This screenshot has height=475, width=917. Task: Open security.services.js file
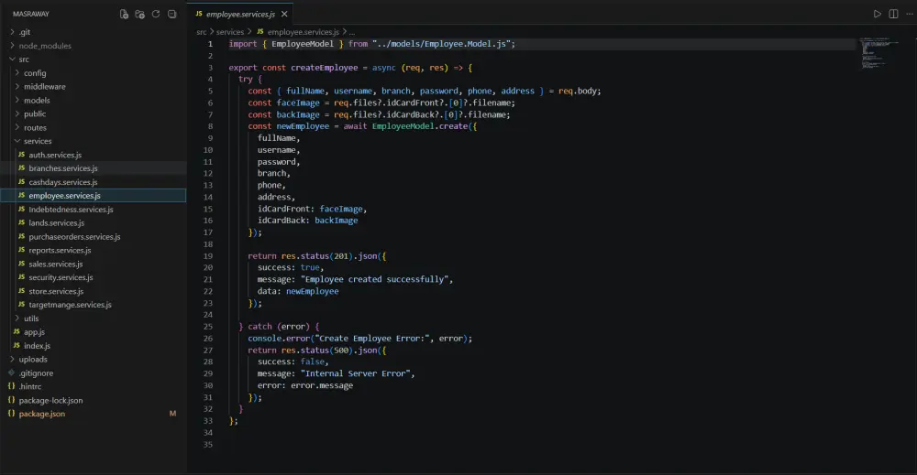94,277
